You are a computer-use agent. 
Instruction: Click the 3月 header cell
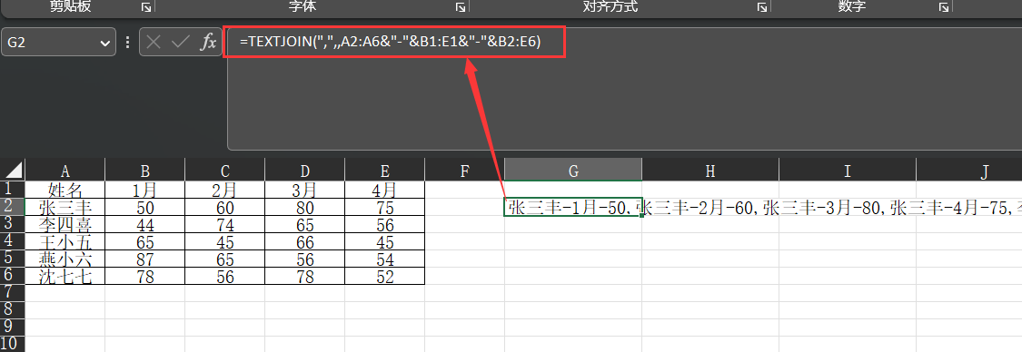point(305,190)
